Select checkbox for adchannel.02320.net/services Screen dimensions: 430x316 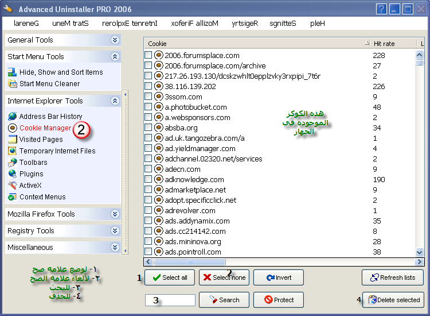148,159
